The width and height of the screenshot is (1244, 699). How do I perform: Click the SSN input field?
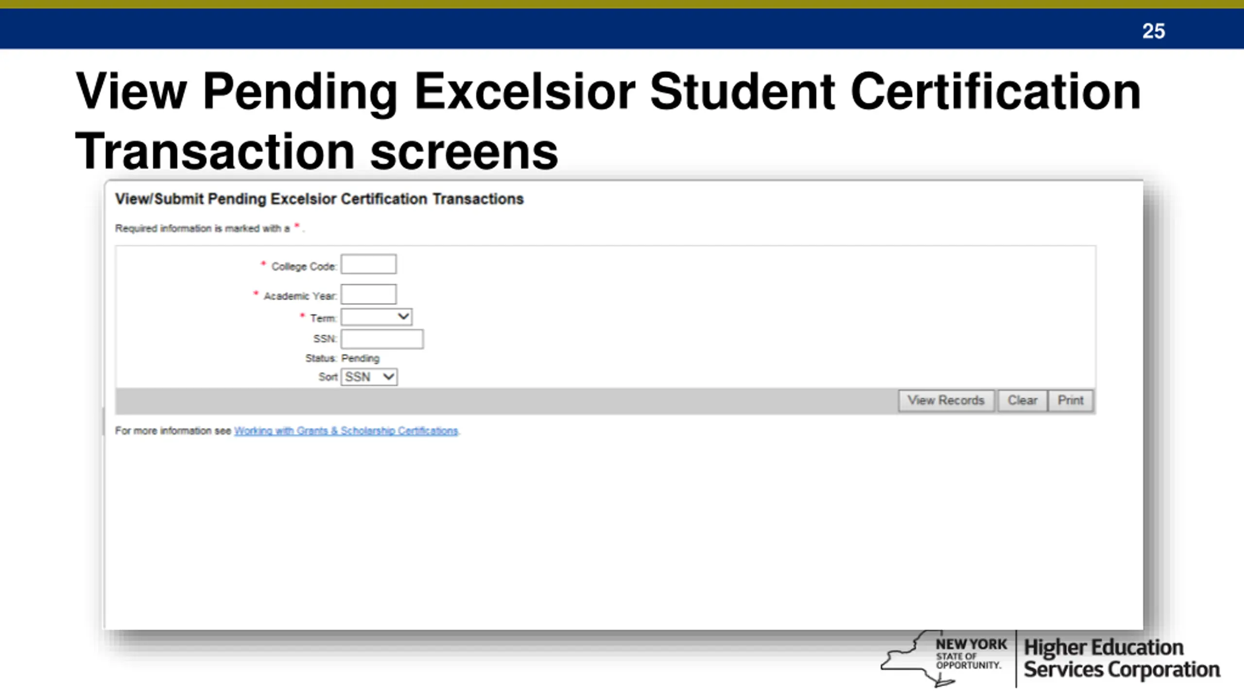click(382, 339)
